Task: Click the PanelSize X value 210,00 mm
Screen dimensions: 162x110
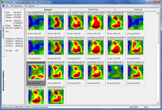Action: [x=19, y=39]
